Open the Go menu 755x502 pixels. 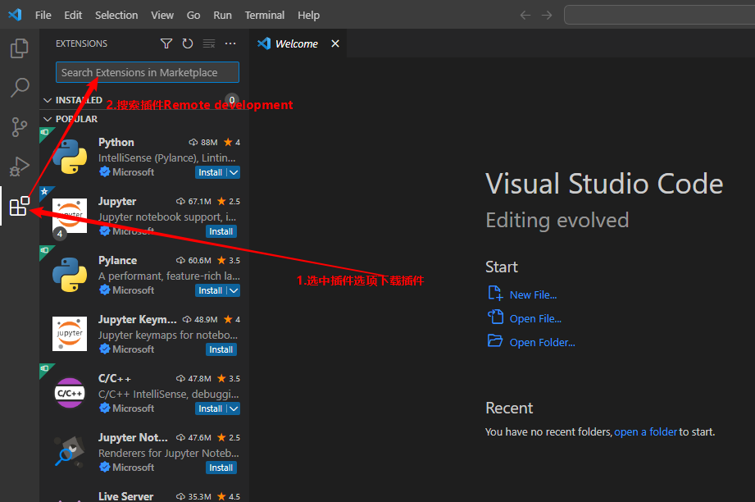[193, 16]
